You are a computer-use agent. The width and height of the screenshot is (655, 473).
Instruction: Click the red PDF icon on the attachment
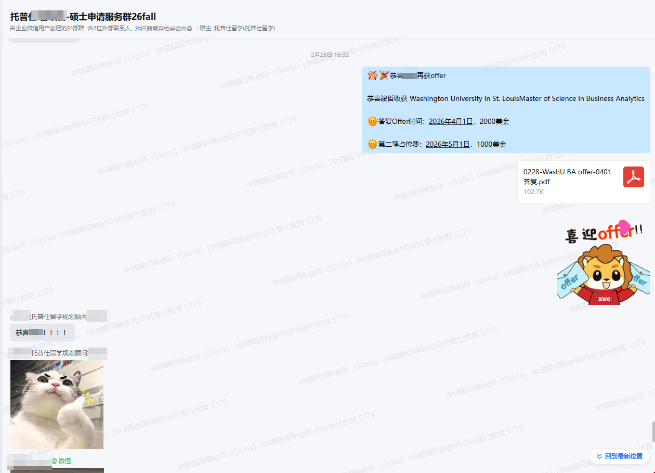click(633, 177)
